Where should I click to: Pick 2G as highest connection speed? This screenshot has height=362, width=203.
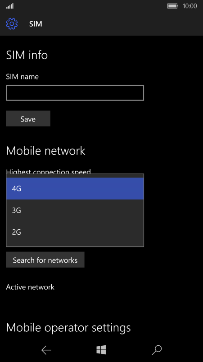pos(75,232)
